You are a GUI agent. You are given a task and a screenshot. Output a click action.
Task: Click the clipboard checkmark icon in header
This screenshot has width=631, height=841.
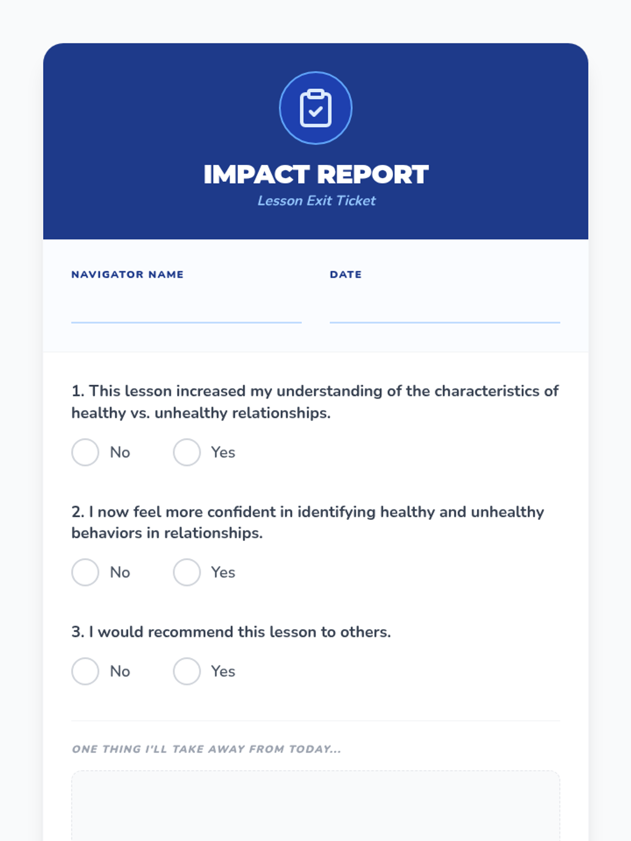click(x=315, y=108)
